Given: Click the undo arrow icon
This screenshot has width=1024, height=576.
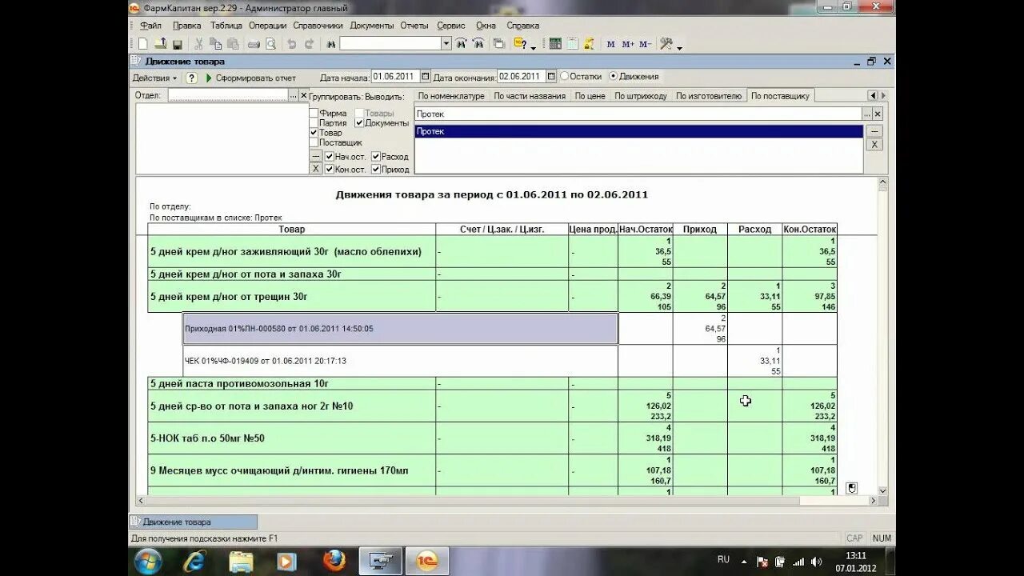Looking at the screenshot, I should (292, 44).
